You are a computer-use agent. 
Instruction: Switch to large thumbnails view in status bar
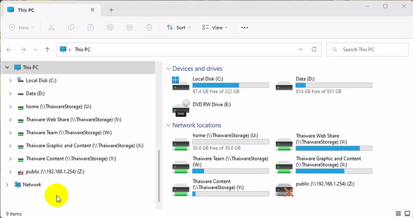(x=407, y=213)
